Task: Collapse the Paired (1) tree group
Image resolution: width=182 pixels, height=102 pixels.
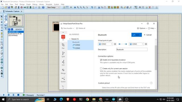Action: click(70, 39)
